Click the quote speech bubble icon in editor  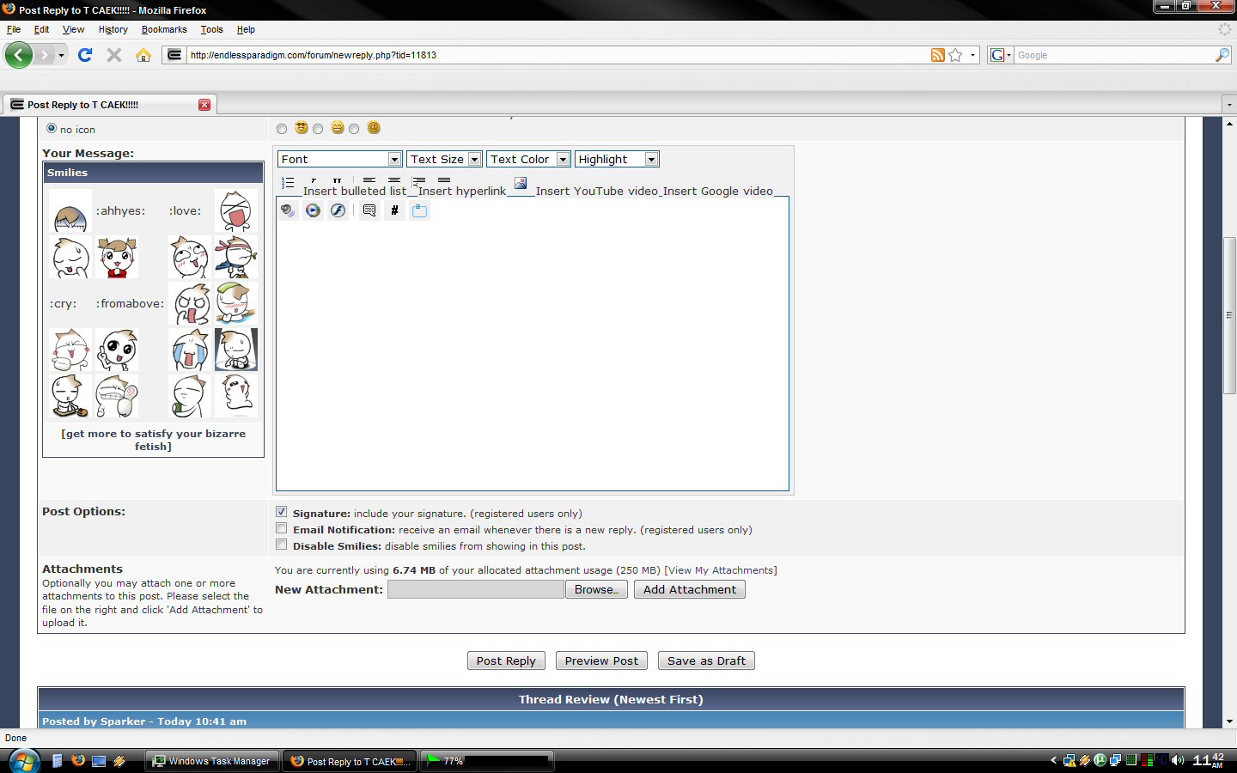pos(369,210)
